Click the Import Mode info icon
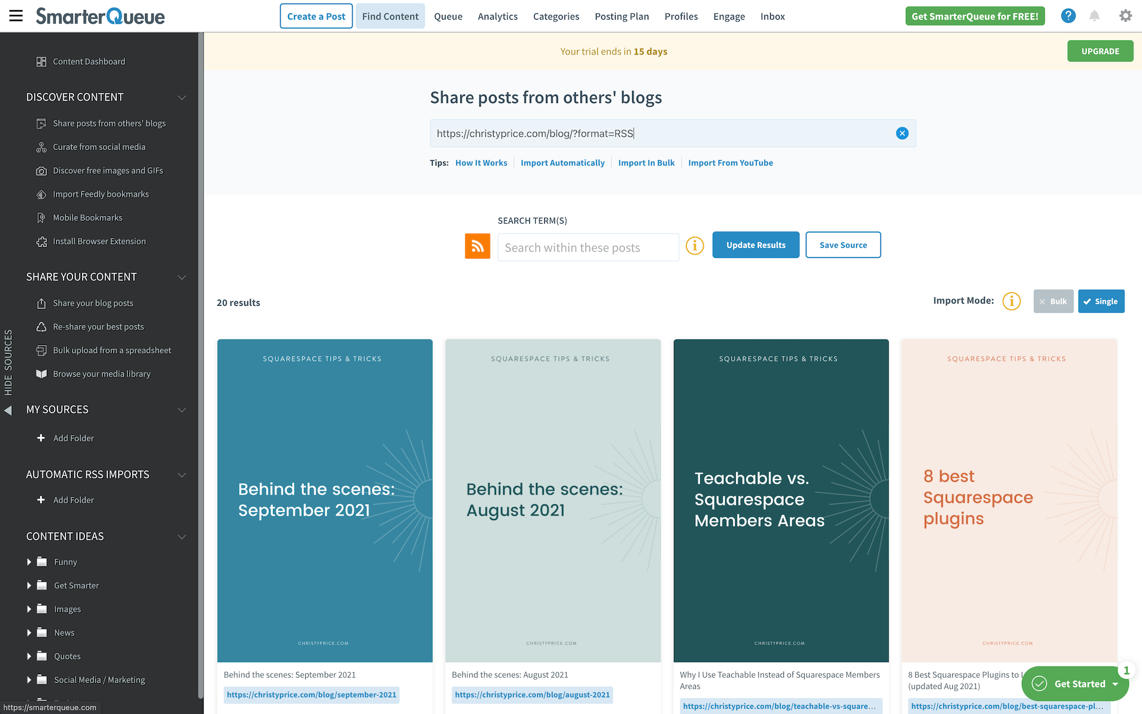This screenshot has width=1142, height=714. (1011, 301)
